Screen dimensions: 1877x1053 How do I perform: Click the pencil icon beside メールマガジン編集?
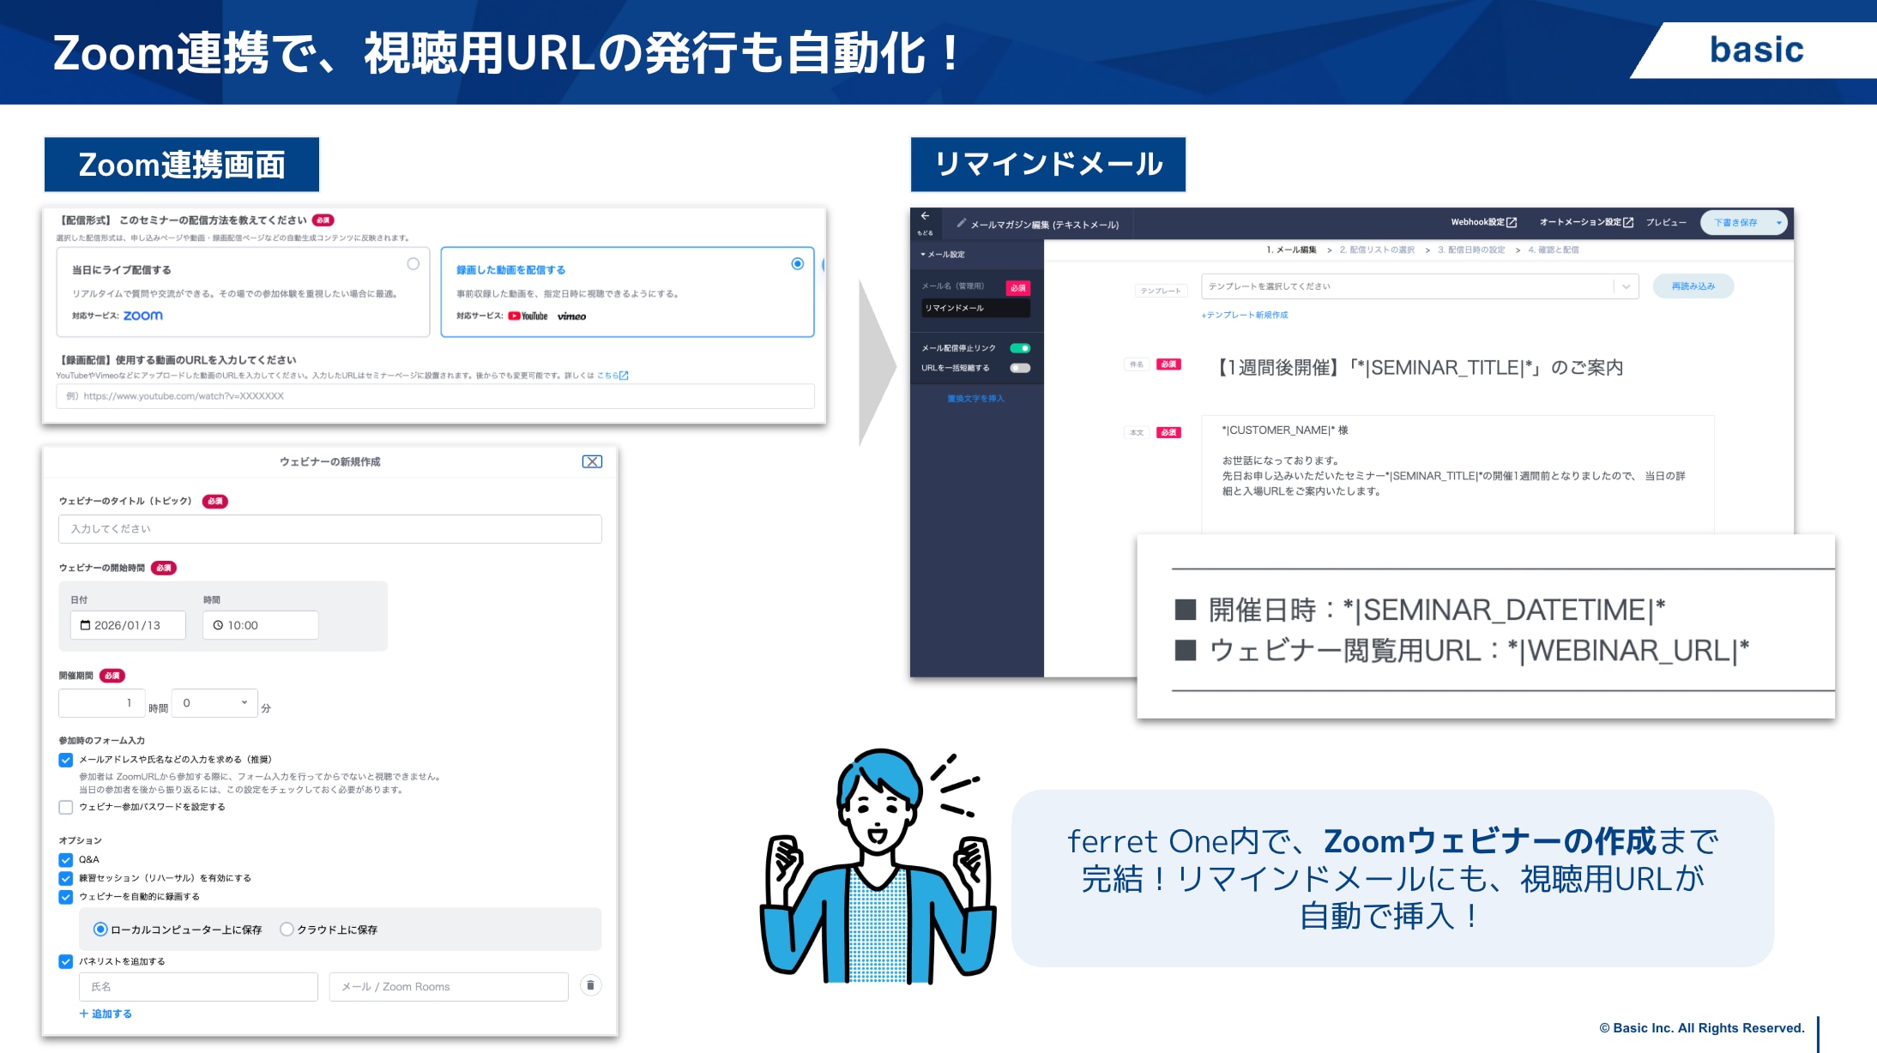tap(962, 224)
